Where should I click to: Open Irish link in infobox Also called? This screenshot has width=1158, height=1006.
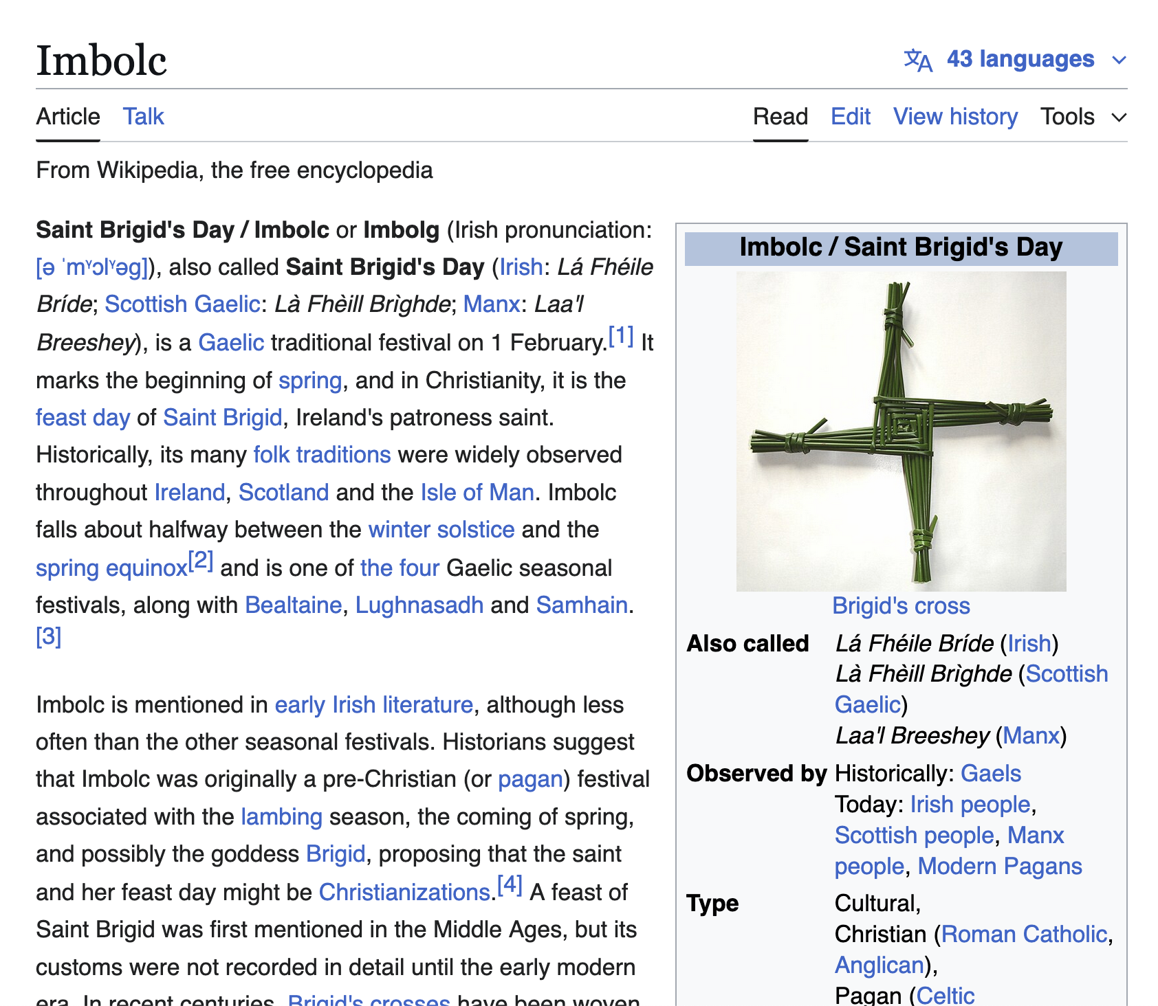point(1029,644)
